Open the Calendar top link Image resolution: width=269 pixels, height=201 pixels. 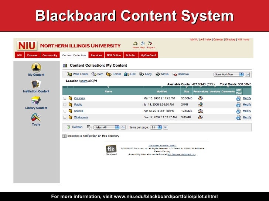[x=218, y=39]
